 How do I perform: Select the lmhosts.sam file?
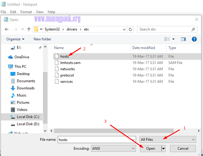tap(127, 63)
